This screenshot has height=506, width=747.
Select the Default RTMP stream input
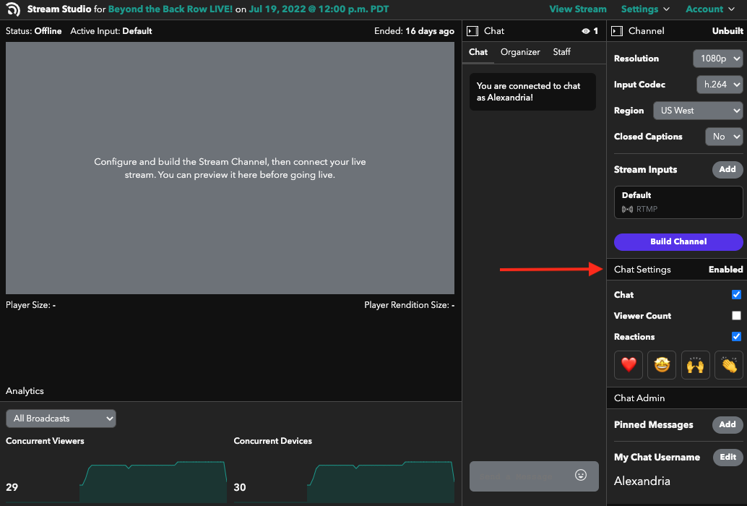pos(678,202)
